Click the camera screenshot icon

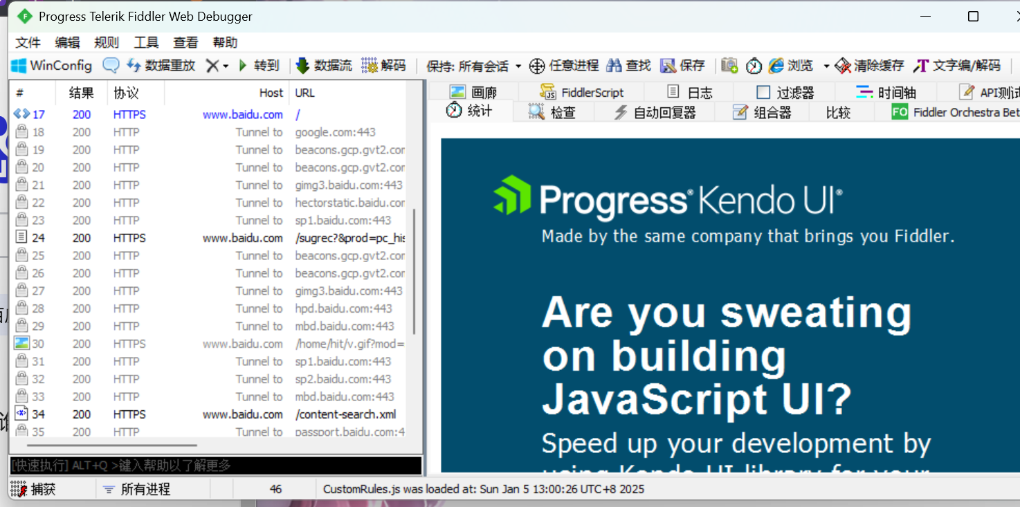[x=729, y=66]
